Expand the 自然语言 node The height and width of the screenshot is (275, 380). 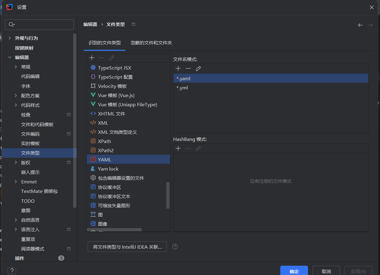pos(16,220)
